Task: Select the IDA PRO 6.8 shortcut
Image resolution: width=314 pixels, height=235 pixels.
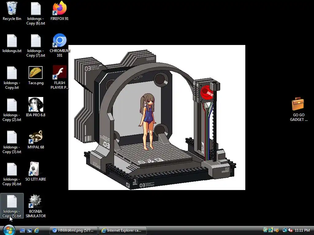Action: point(36,107)
